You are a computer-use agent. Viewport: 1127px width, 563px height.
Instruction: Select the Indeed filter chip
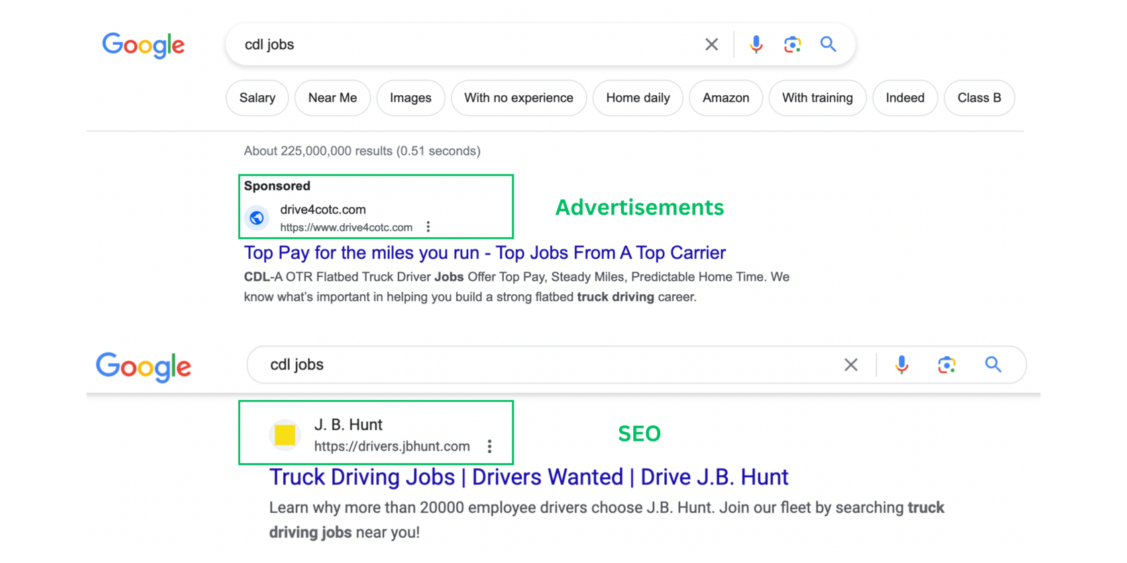click(905, 98)
